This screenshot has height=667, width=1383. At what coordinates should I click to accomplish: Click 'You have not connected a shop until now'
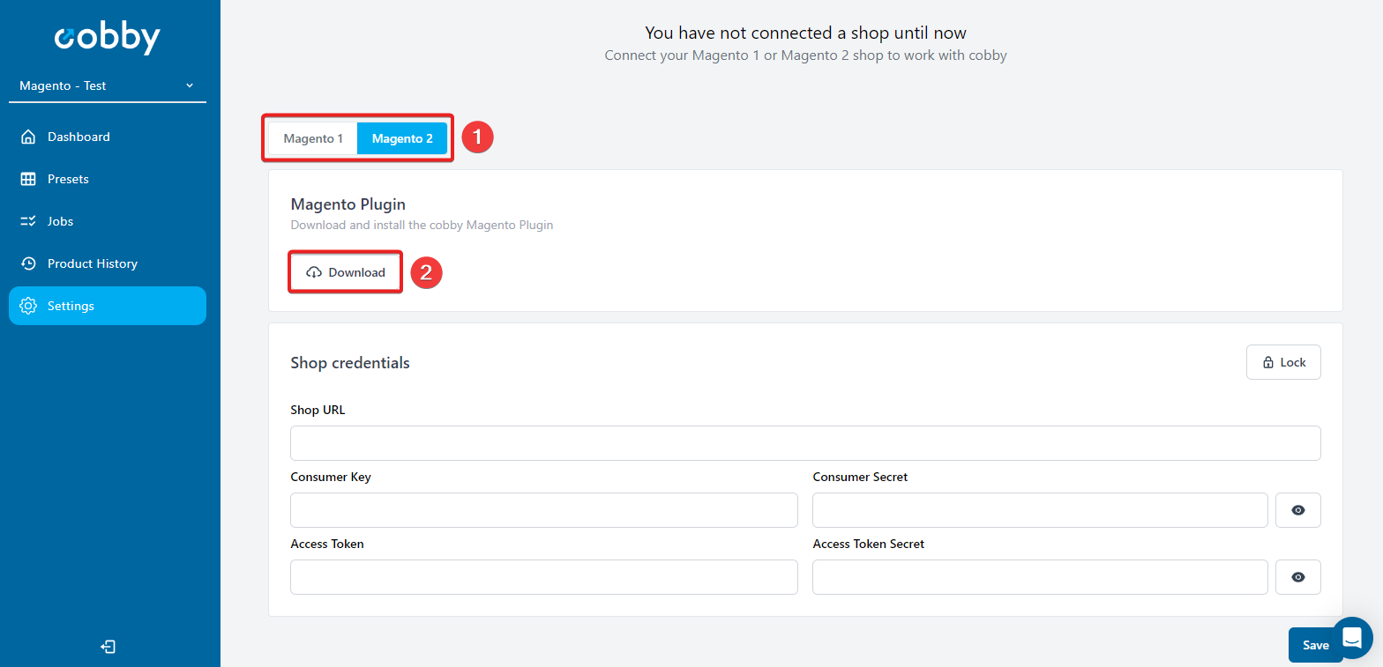click(805, 33)
